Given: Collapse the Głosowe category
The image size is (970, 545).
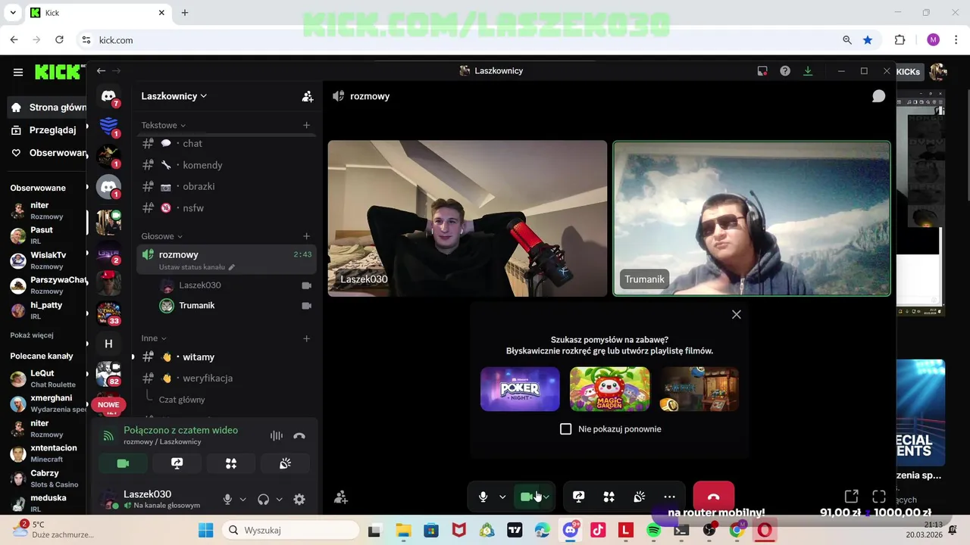Looking at the screenshot, I should pyautogui.click(x=161, y=236).
